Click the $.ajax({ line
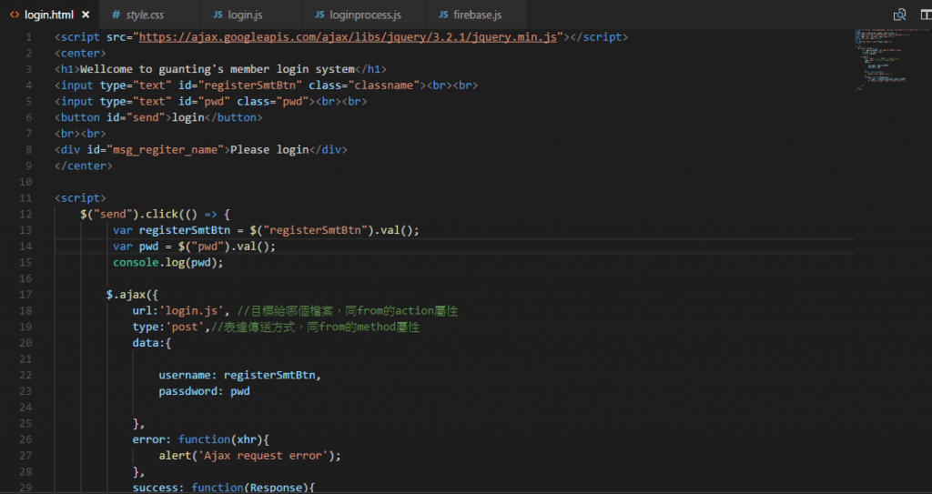This screenshot has height=494, width=932. (133, 294)
